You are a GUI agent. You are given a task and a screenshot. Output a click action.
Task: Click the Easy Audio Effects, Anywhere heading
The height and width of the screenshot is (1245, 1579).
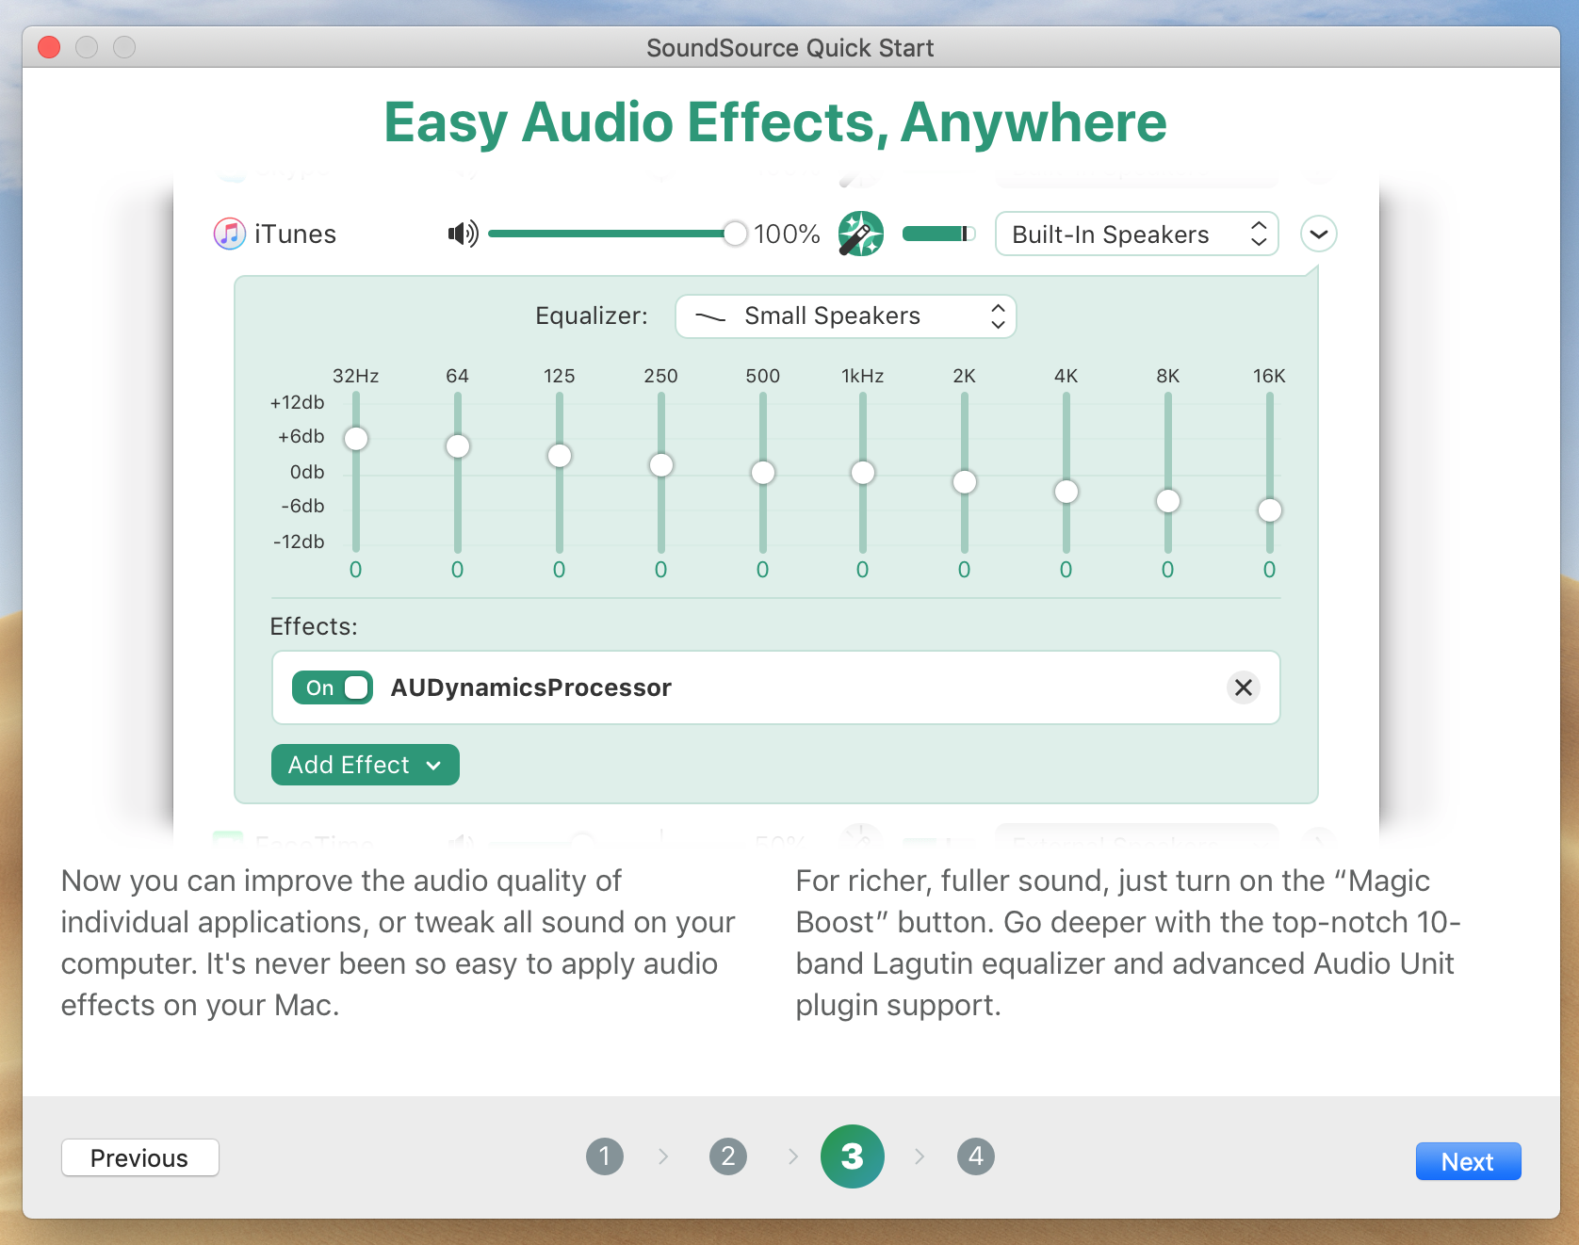pos(775,122)
